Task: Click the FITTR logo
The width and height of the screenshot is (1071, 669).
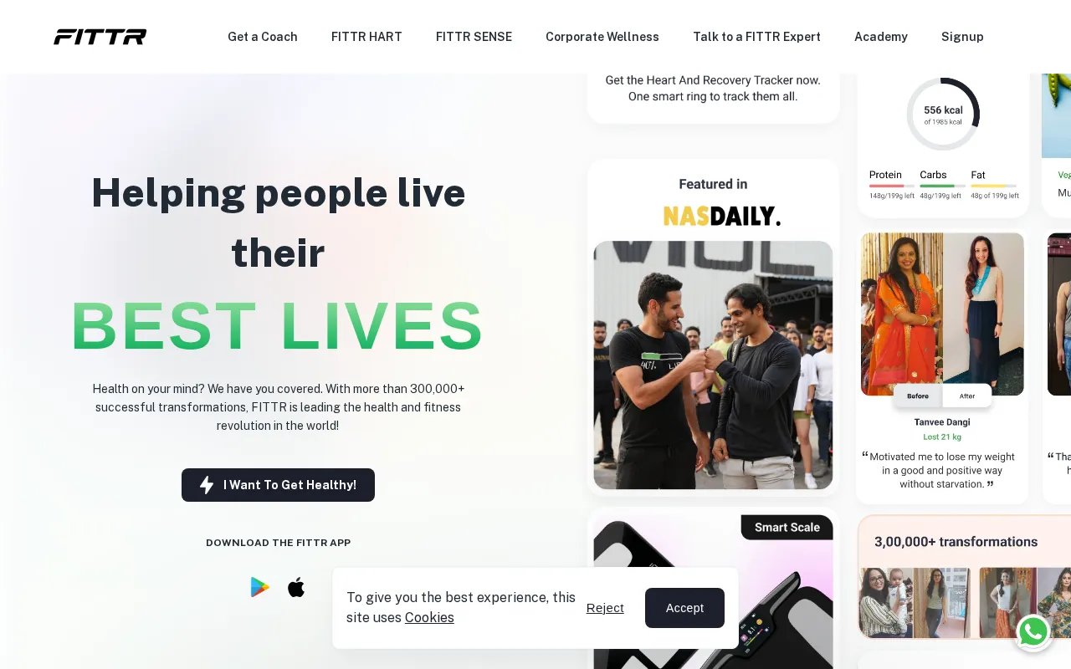Action: (100, 37)
